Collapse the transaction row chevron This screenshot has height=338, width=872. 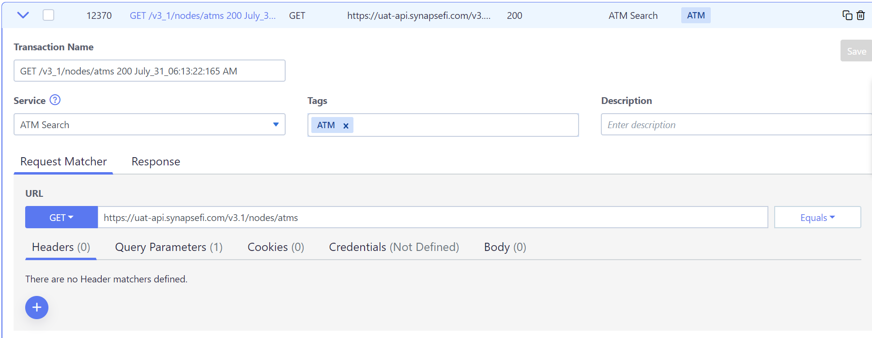[x=23, y=15]
